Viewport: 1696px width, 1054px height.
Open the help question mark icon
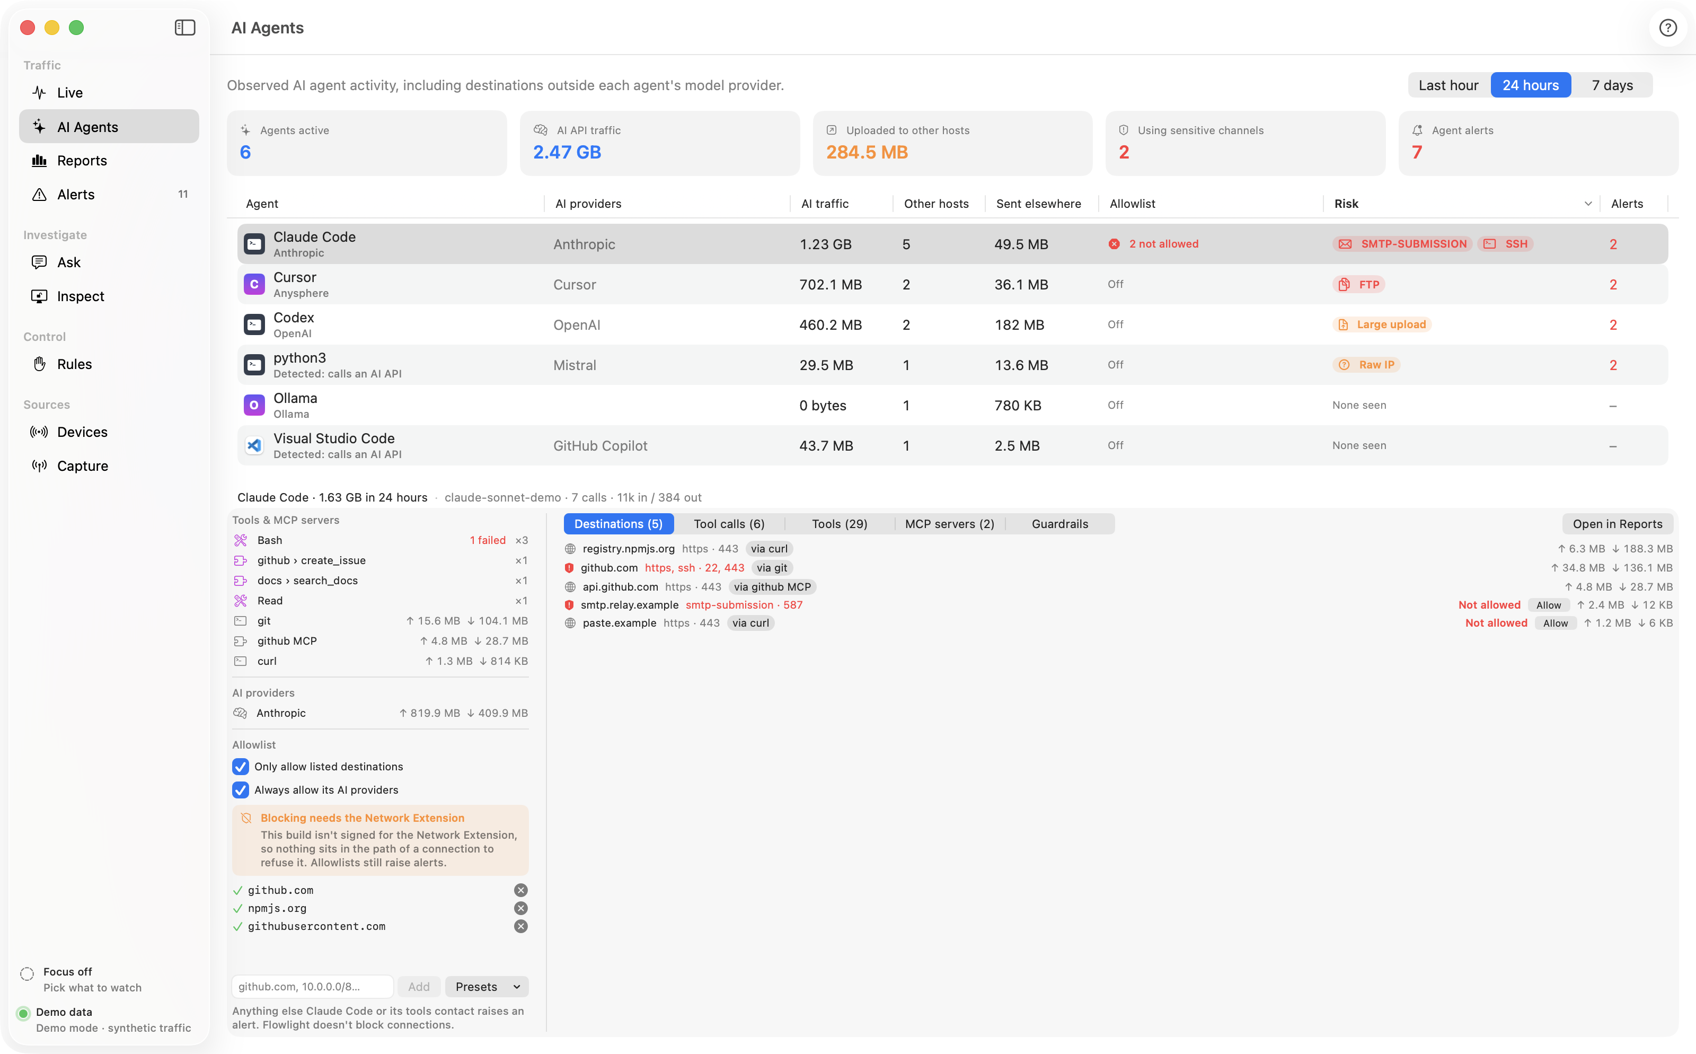pyautogui.click(x=1667, y=28)
